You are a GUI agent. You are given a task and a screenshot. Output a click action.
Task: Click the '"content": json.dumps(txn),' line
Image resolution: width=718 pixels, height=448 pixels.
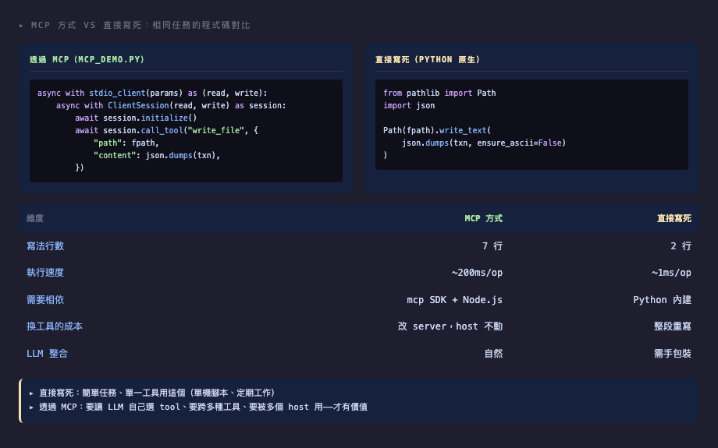pos(157,155)
